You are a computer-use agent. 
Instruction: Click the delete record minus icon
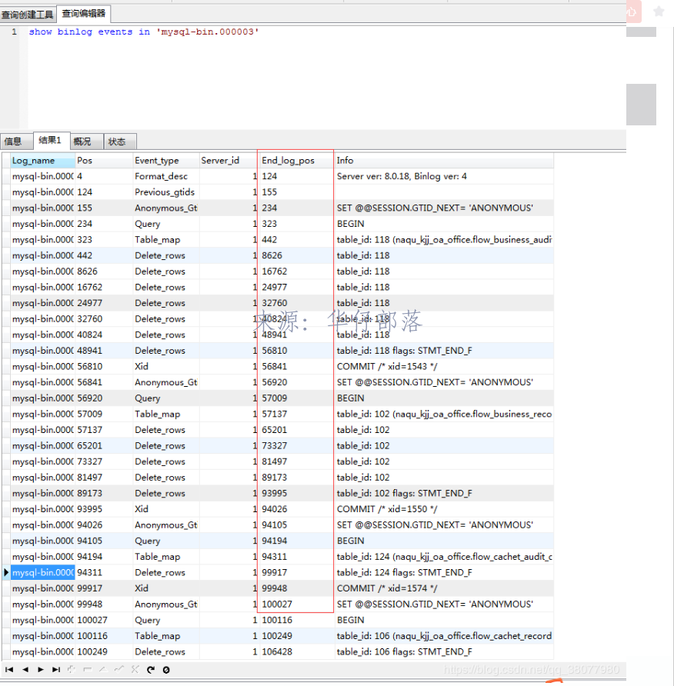click(88, 669)
